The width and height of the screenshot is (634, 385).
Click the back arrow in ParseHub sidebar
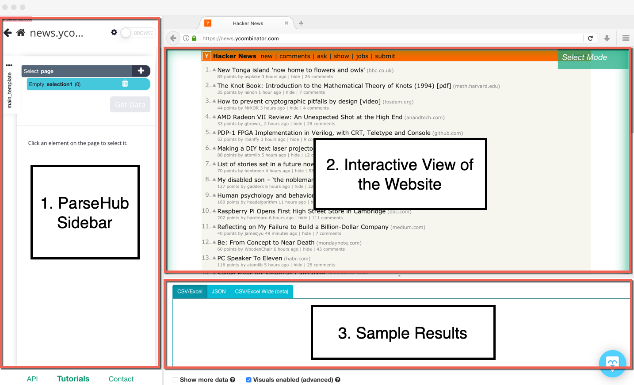8,33
